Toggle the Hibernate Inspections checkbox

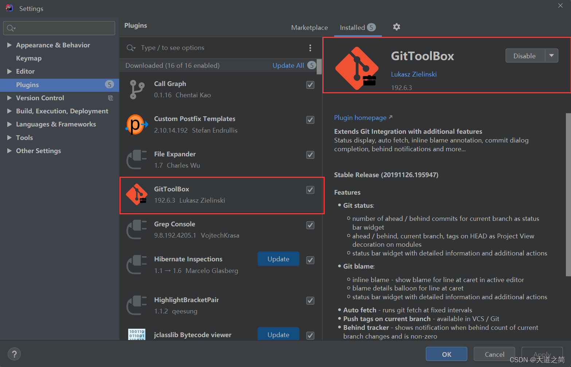[x=310, y=260]
